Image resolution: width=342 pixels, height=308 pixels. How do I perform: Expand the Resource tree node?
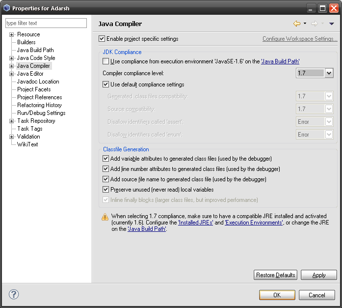point(12,34)
